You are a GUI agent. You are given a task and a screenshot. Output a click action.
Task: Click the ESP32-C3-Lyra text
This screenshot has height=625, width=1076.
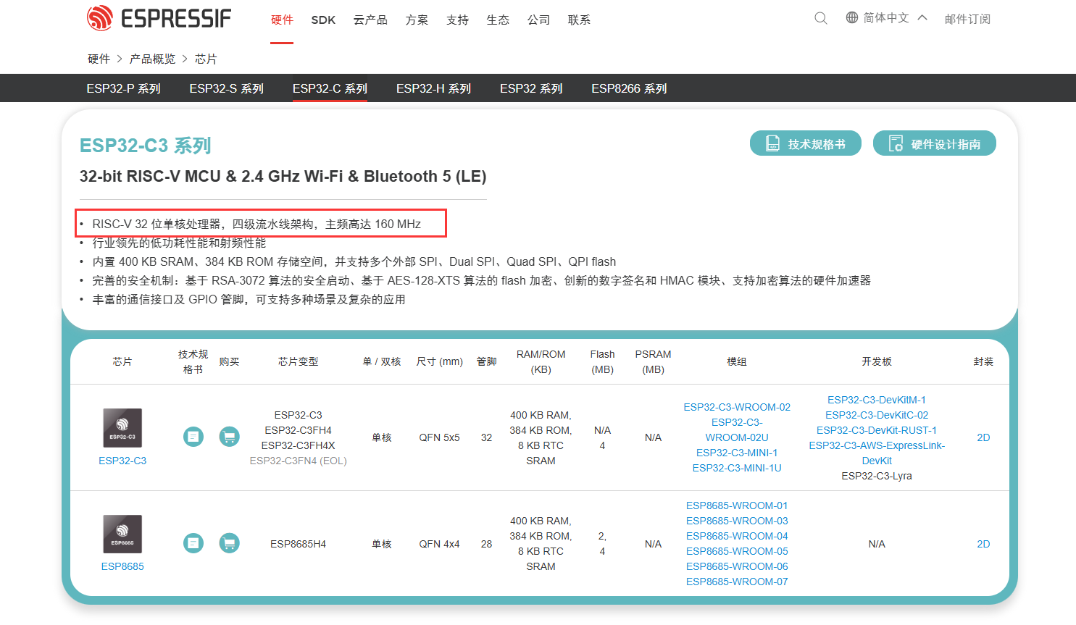[877, 476]
